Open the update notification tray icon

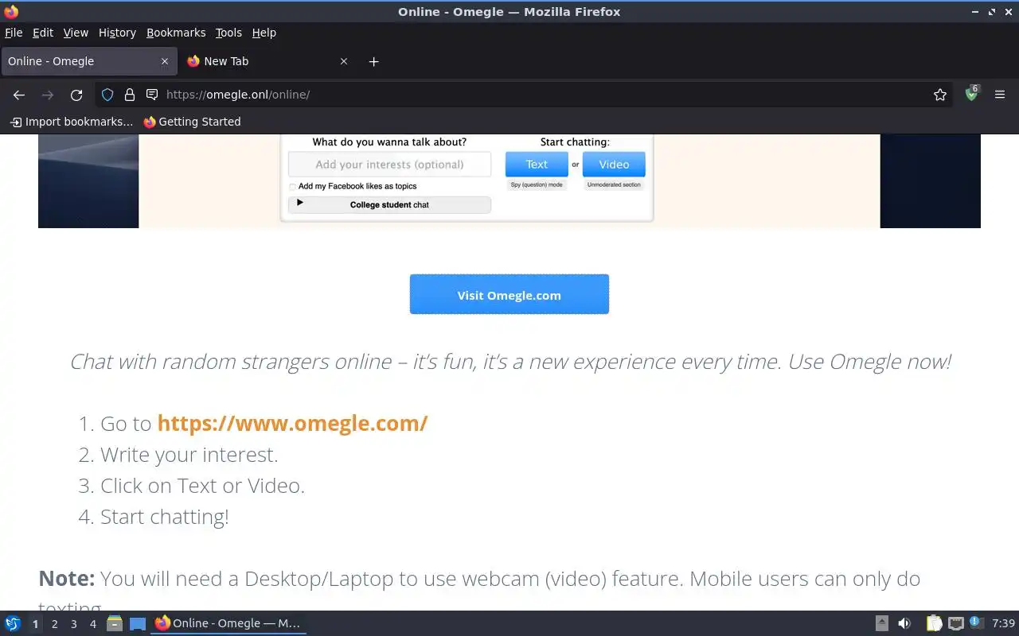pos(976,622)
